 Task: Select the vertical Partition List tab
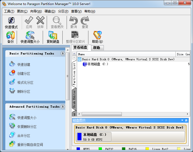[x=74, y=74]
